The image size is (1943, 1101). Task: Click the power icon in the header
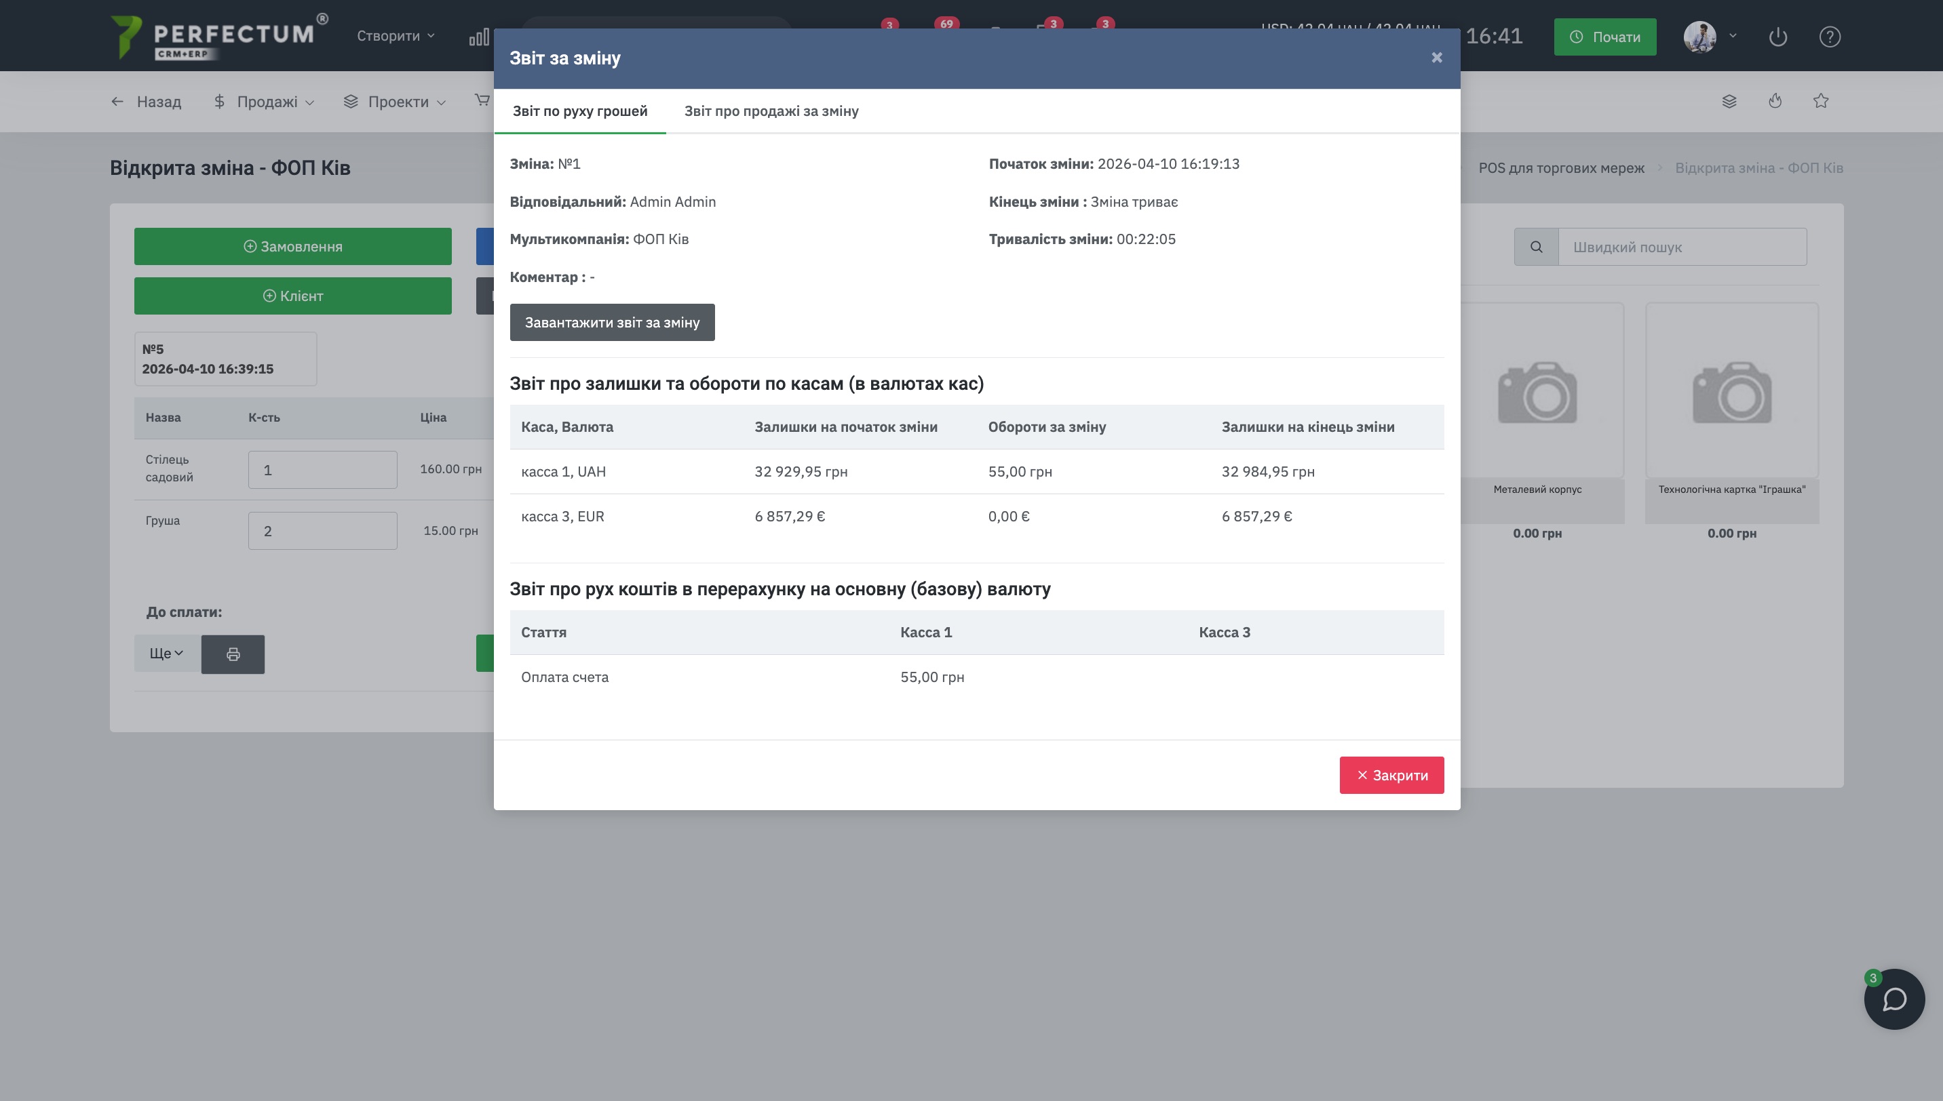tap(1777, 37)
